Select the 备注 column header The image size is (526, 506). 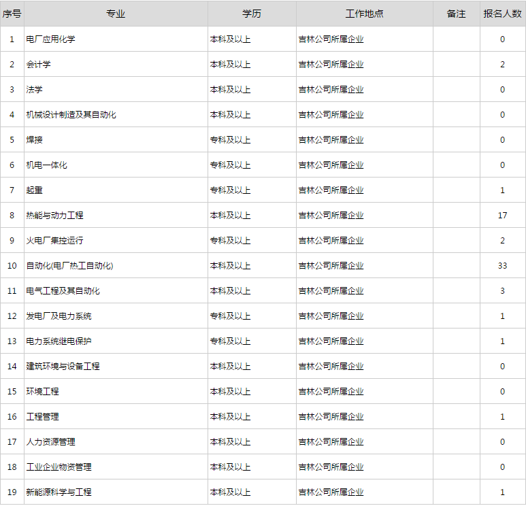click(456, 14)
